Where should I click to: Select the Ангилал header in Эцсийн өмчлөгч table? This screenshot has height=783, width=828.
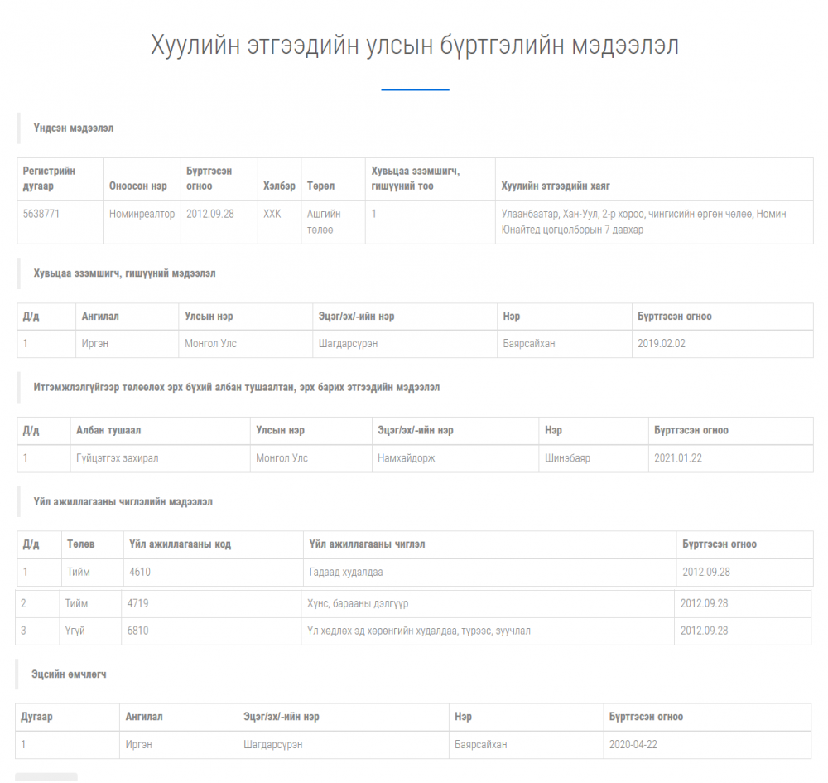143,717
